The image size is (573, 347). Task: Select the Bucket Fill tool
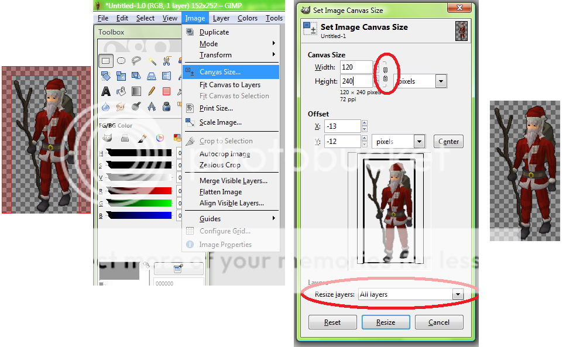coord(121,91)
